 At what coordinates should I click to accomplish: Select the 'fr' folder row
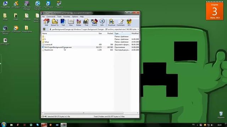point(90,39)
